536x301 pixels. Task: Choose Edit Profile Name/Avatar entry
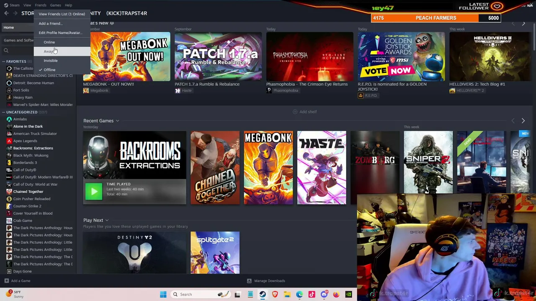62,33
